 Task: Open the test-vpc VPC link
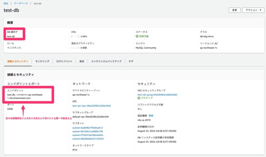pos(91,106)
